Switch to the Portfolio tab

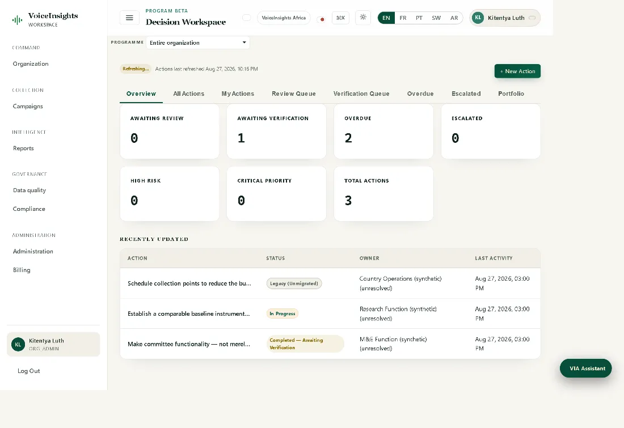click(511, 94)
